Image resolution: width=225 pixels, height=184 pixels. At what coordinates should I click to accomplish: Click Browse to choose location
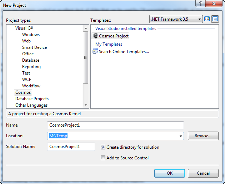(203, 136)
